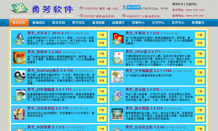
Task: View 详情 for 勇芳_登录器
Action: point(200,100)
